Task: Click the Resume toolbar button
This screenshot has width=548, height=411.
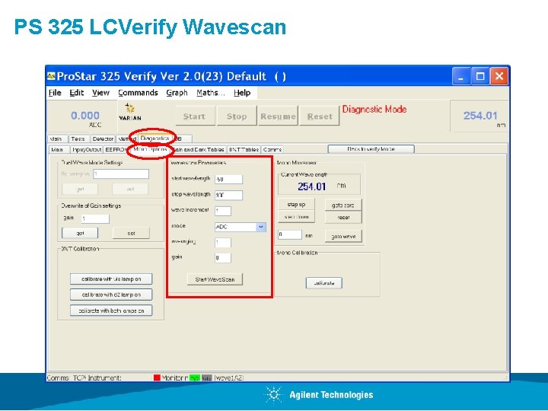Action: pos(278,116)
